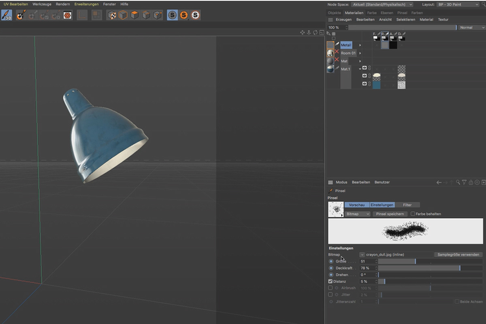This screenshot has height=324, width=486.
Task: Toggle the Distanz checkbox
Action: 330,281
